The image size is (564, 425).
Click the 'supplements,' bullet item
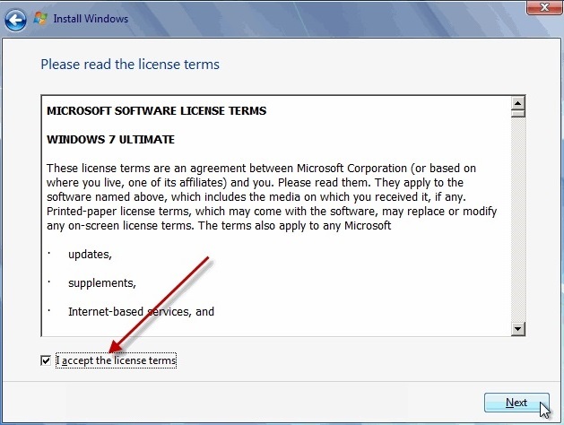(x=102, y=283)
